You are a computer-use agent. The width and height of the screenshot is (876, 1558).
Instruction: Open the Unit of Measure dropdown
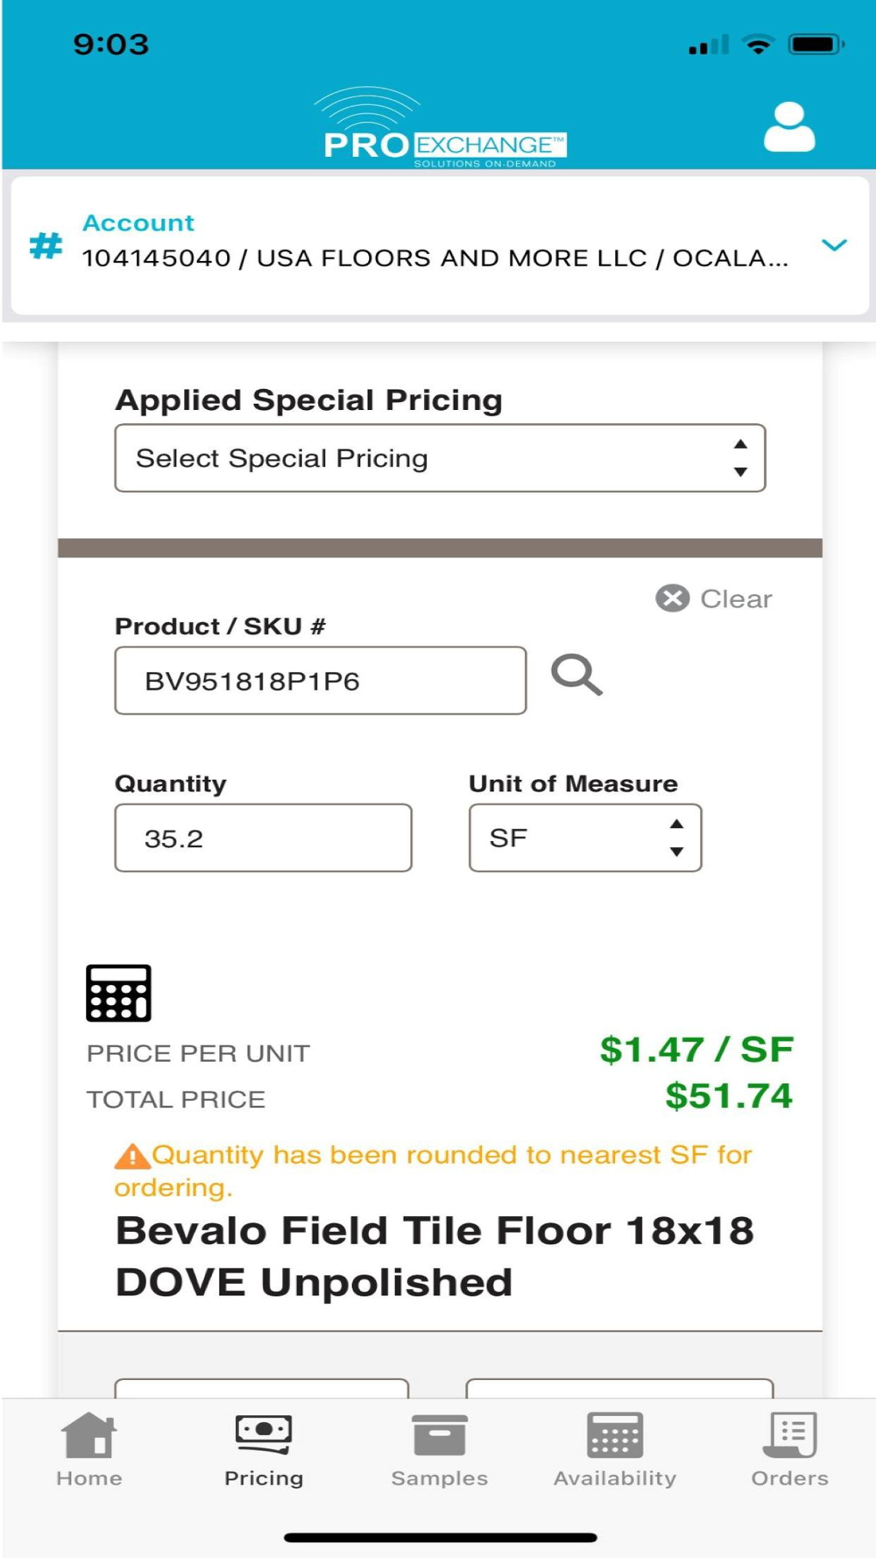pos(585,838)
